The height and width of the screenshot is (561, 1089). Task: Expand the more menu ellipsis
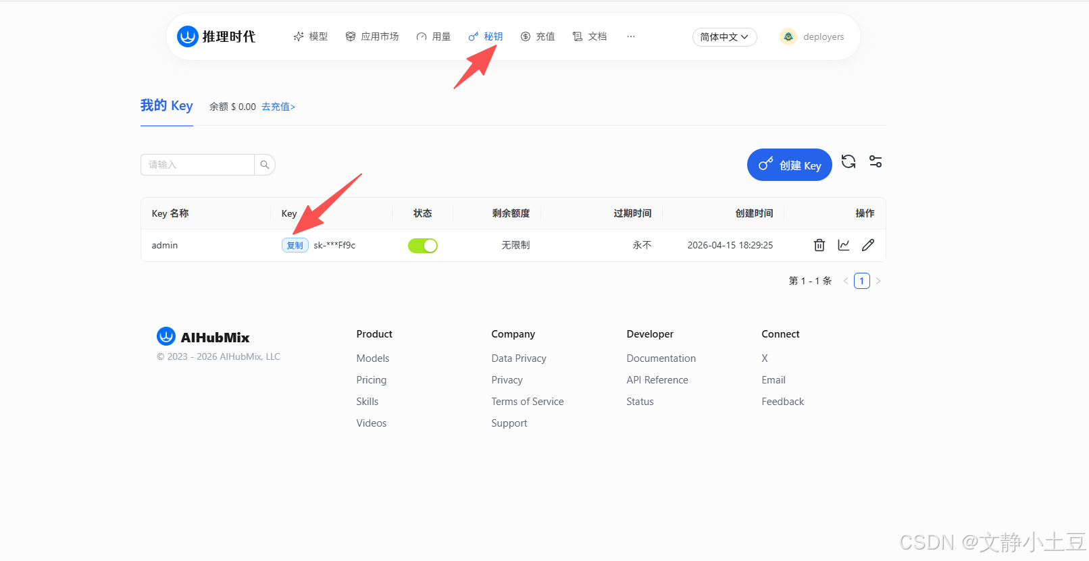click(x=631, y=36)
